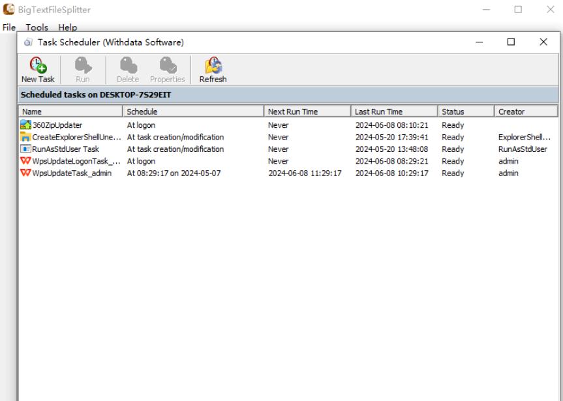Click next run time '2024-06-08 11:29:17'
Screen dimensions: 563x401
(x=305, y=173)
